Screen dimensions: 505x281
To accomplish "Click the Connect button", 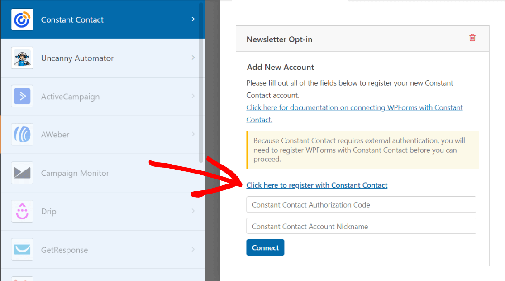I will pos(265,247).
